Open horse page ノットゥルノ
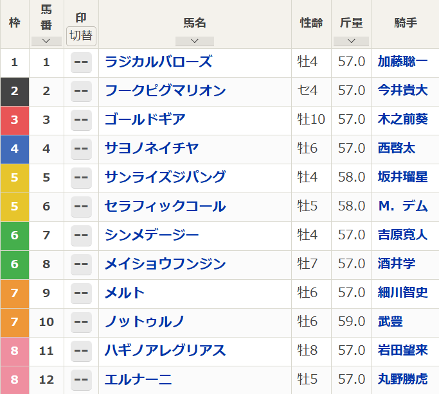 point(145,321)
